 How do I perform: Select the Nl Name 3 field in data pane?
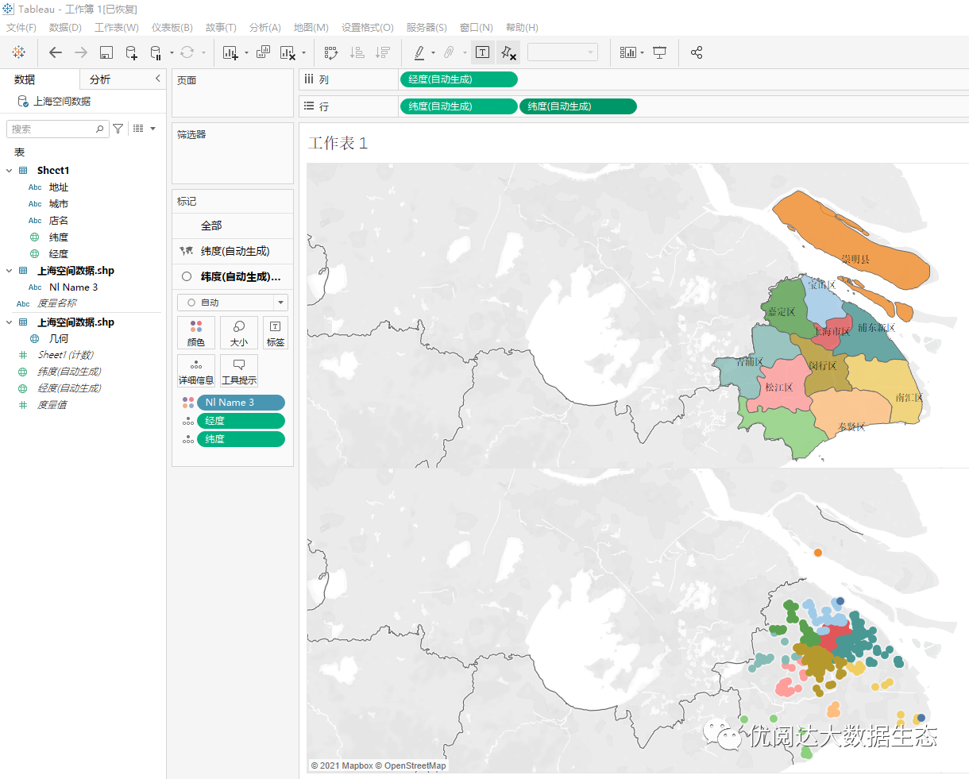coord(73,287)
